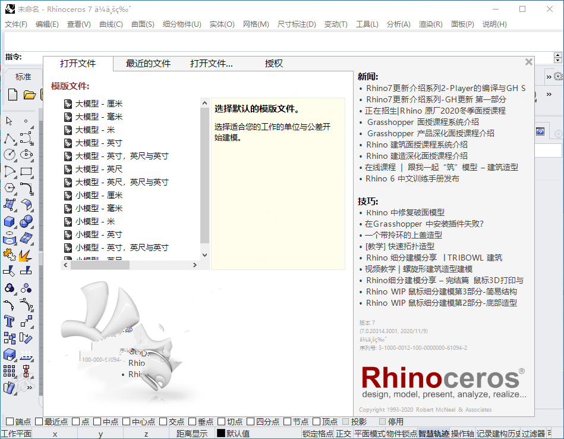This screenshot has height=439, width=564.
Task: Enable the 交点 object snap checkbox
Action: pos(163,422)
